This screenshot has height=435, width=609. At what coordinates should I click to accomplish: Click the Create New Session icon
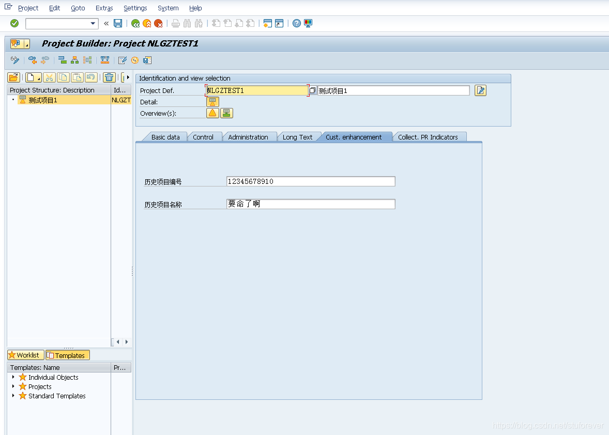coord(268,23)
